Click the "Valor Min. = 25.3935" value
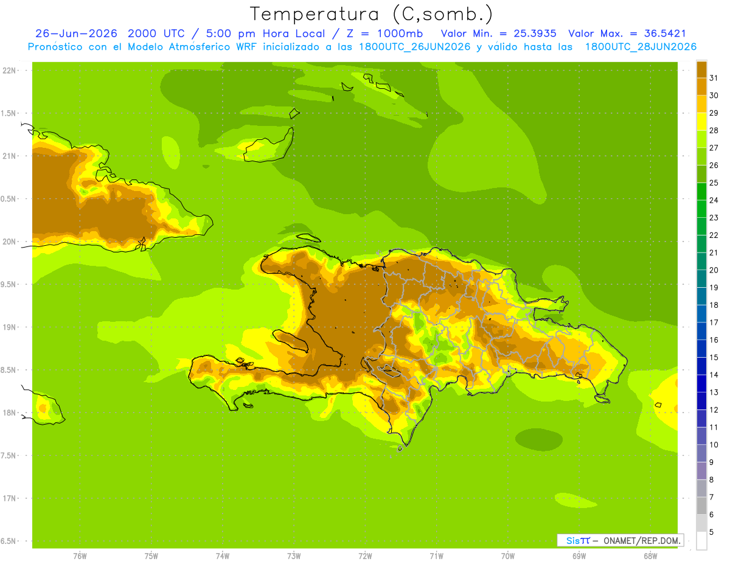 pyautogui.click(x=499, y=33)
